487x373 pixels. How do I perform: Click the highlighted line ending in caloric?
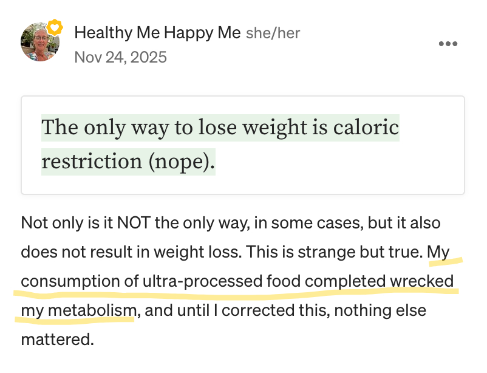[x=220, y=128]
